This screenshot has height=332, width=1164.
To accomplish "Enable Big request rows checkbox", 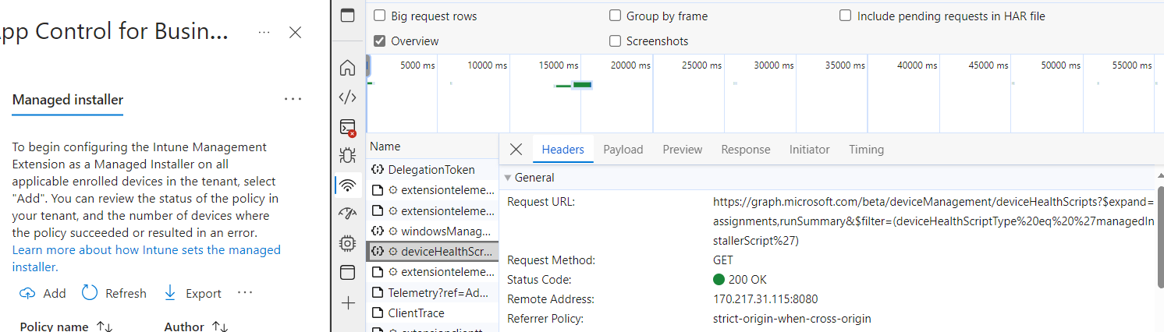I will click(x=379, y=16).
